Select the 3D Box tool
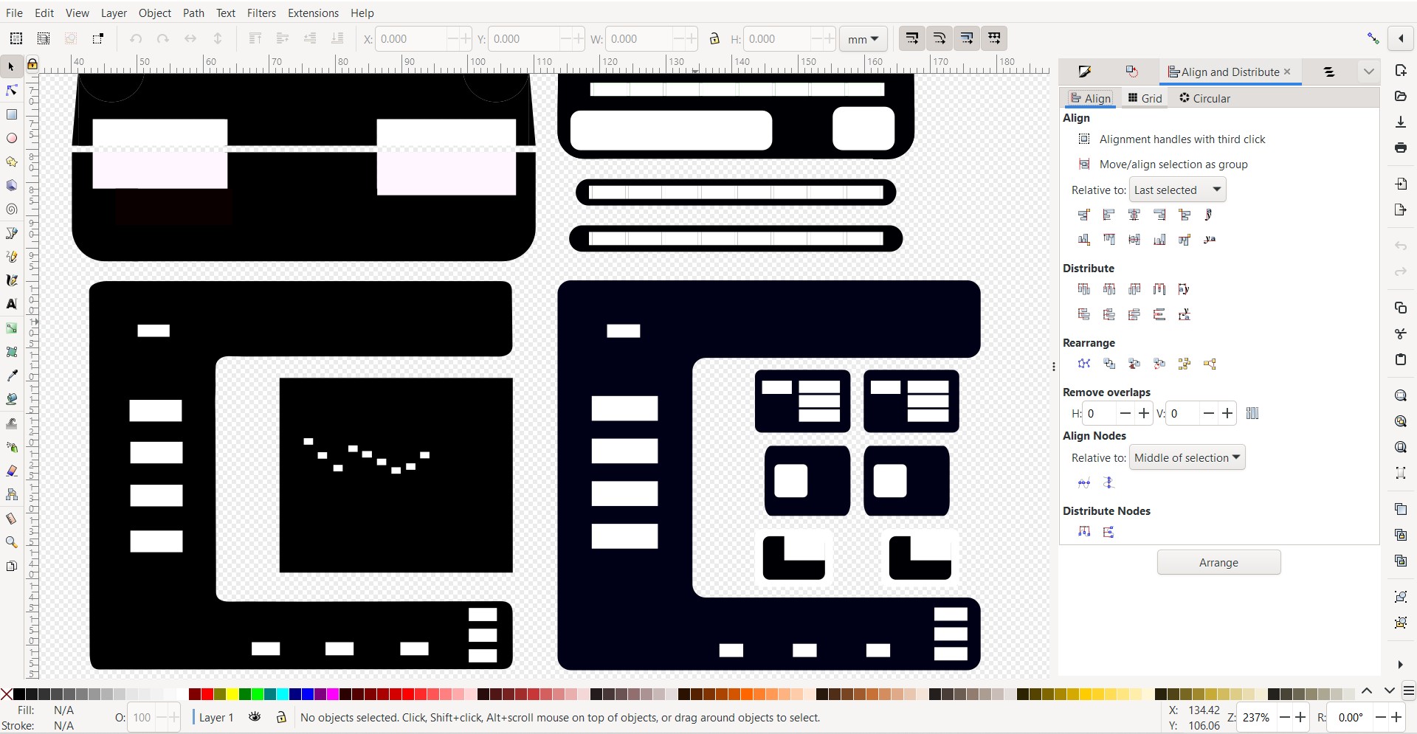The height and width of the screenshot is (734, 1417). (x=11, y=185)
